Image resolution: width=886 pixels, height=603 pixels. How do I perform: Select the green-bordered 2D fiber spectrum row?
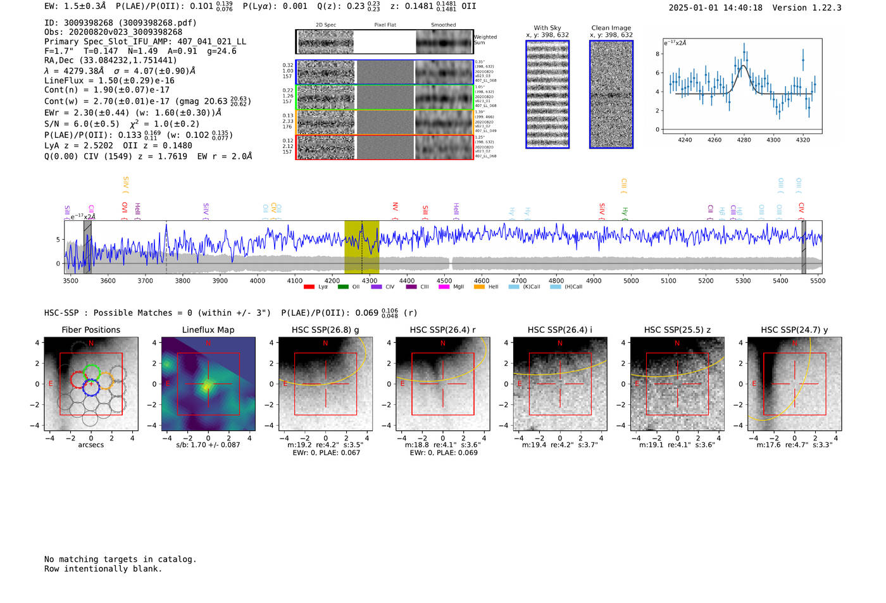point(384,97)
